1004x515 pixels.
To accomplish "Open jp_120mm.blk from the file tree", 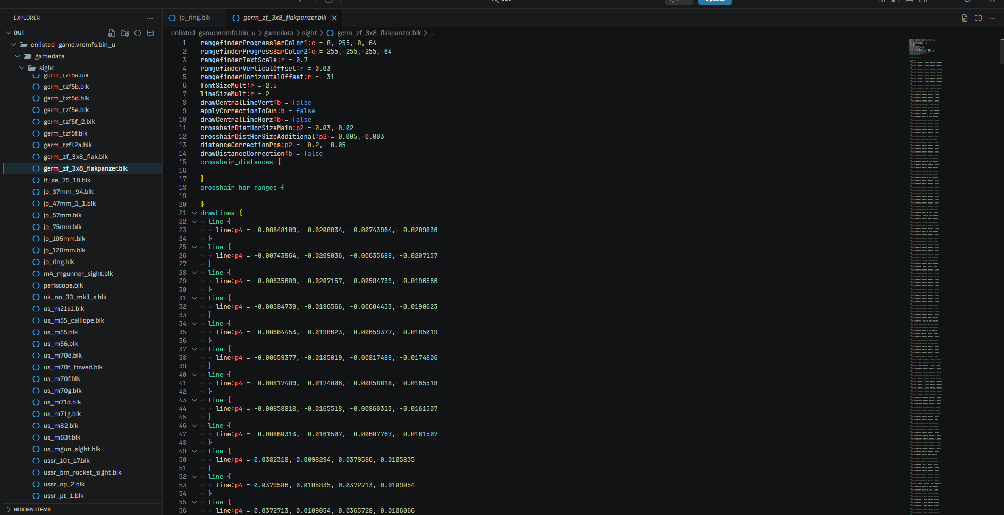I will pyautogui.click(x=82, y=250).
